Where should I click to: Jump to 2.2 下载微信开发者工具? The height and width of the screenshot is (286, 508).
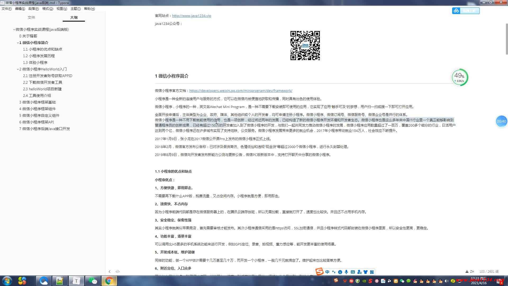point(43,82)
